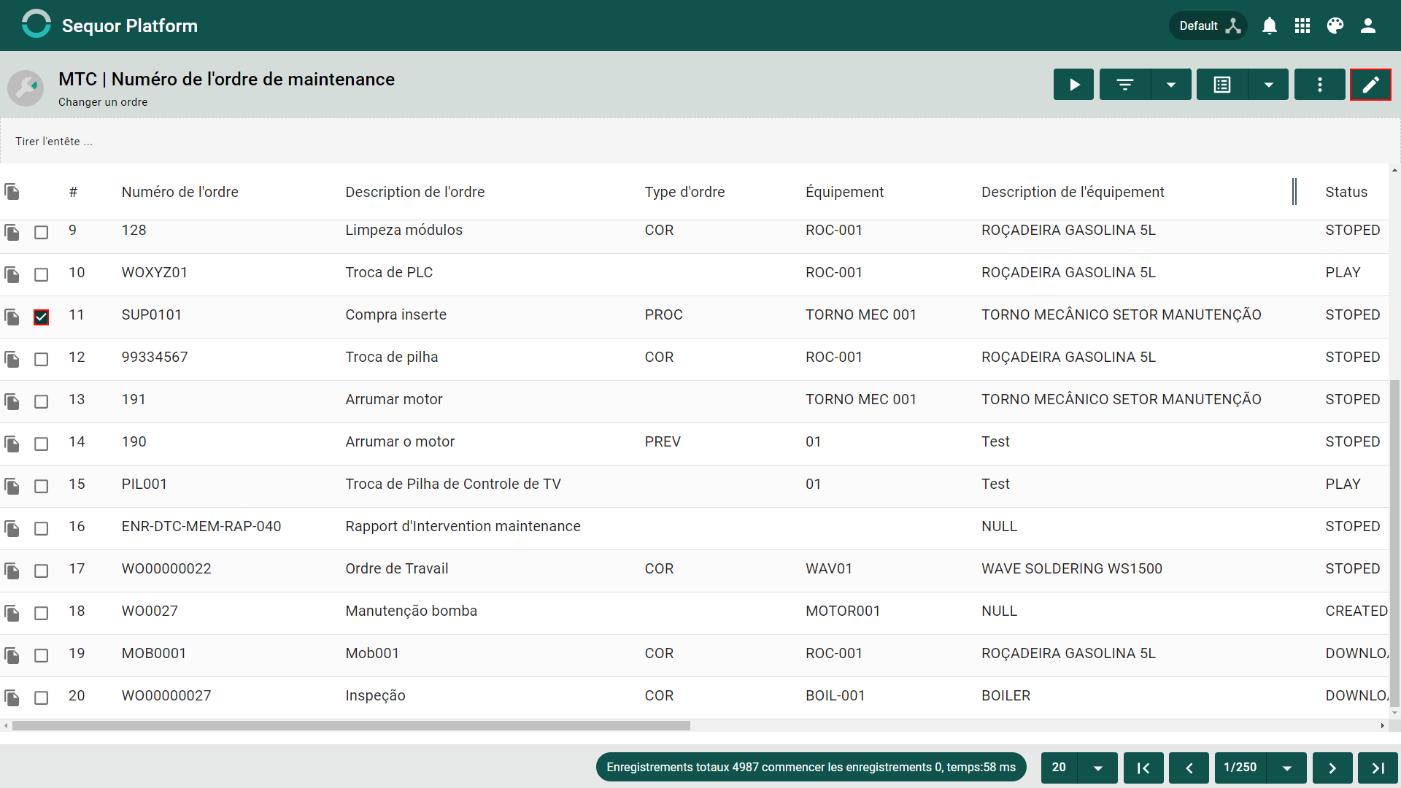Image resolution: width=1401 pixels, height=788 pixels.
Task: Tick checkbox for row 12 order 99334567
Action: 42,359
